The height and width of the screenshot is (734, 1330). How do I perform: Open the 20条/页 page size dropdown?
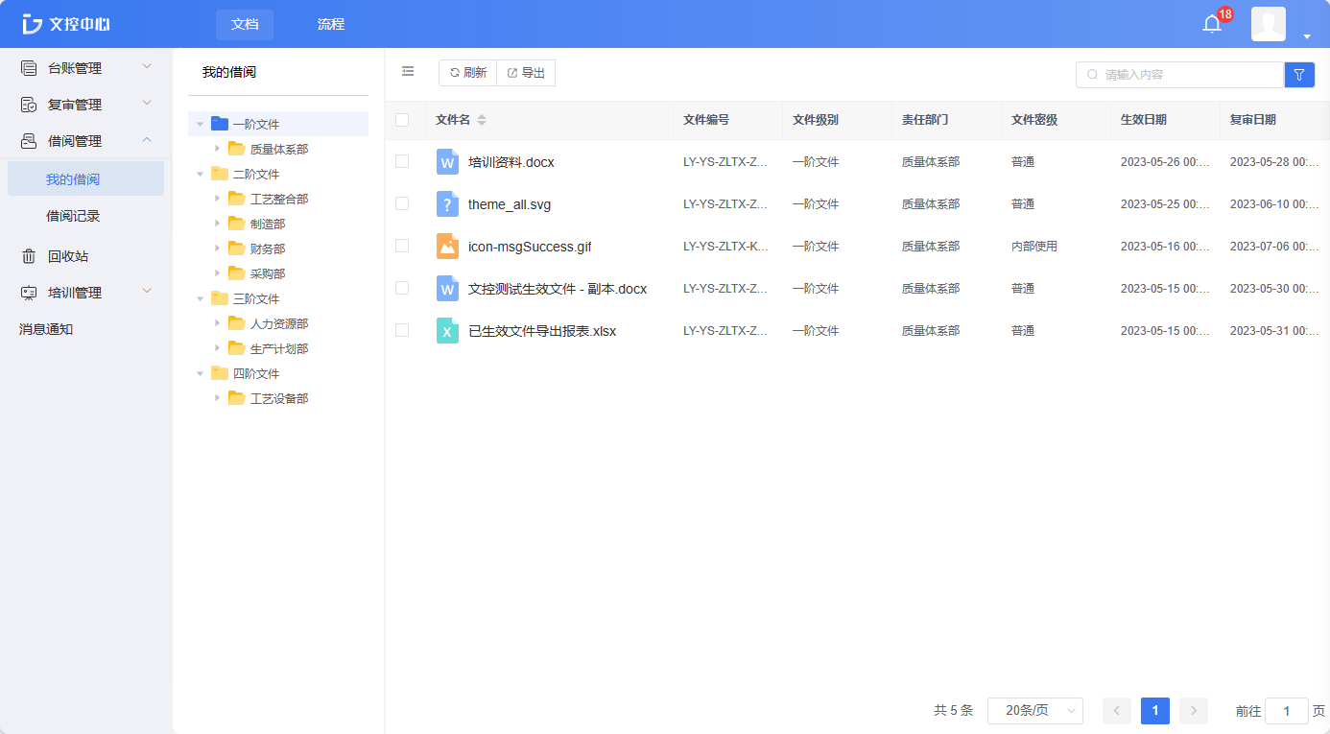click(1034, 710)
